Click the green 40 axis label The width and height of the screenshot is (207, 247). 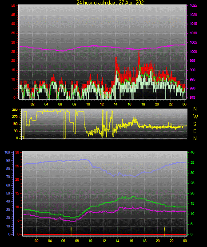(192, 152)
